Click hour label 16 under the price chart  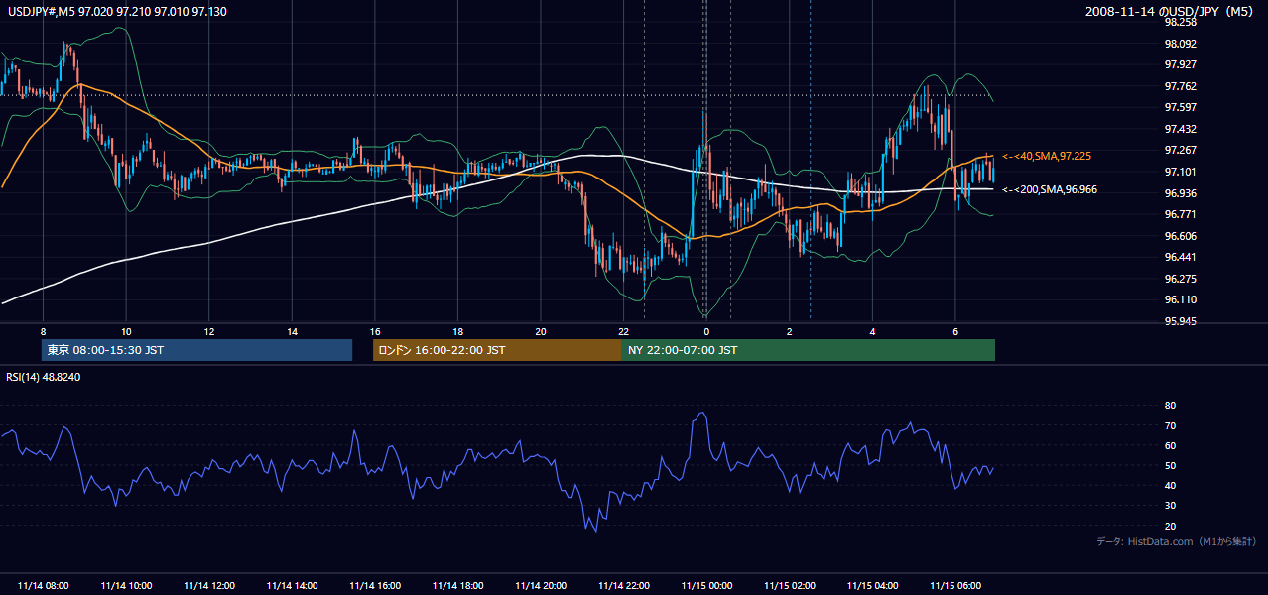click(x=375, y=331)
